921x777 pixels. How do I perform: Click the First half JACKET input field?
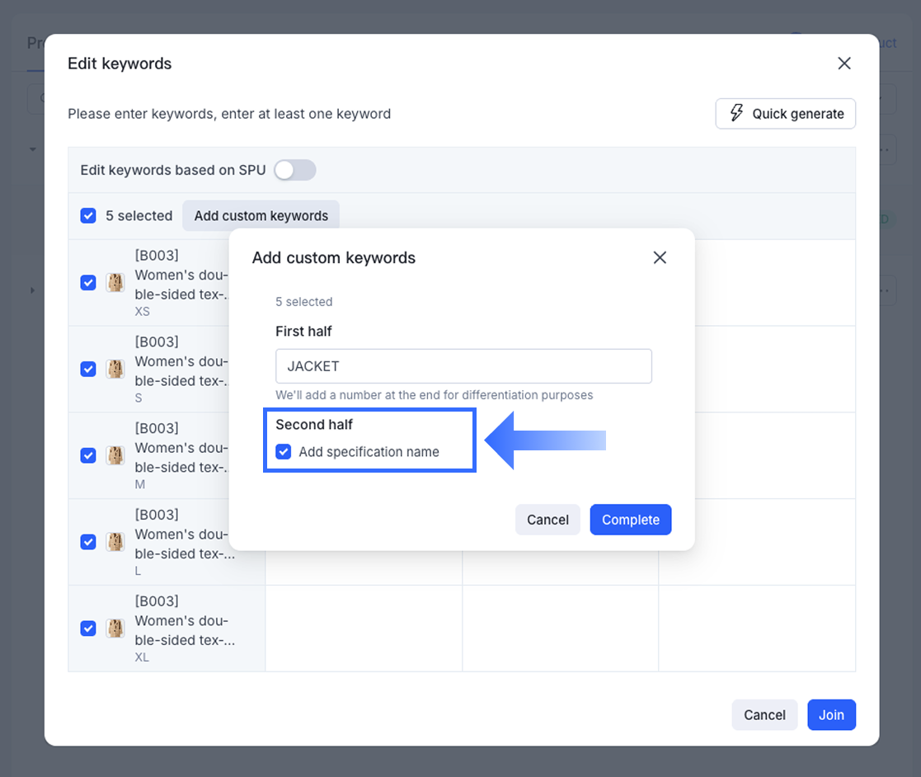pos(463,366)
